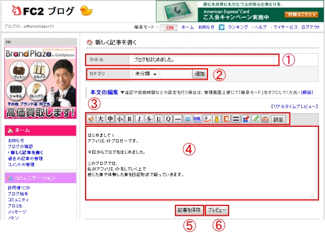
Task: Toggle 簡易モード ON switch
Action: coord(168,28)
